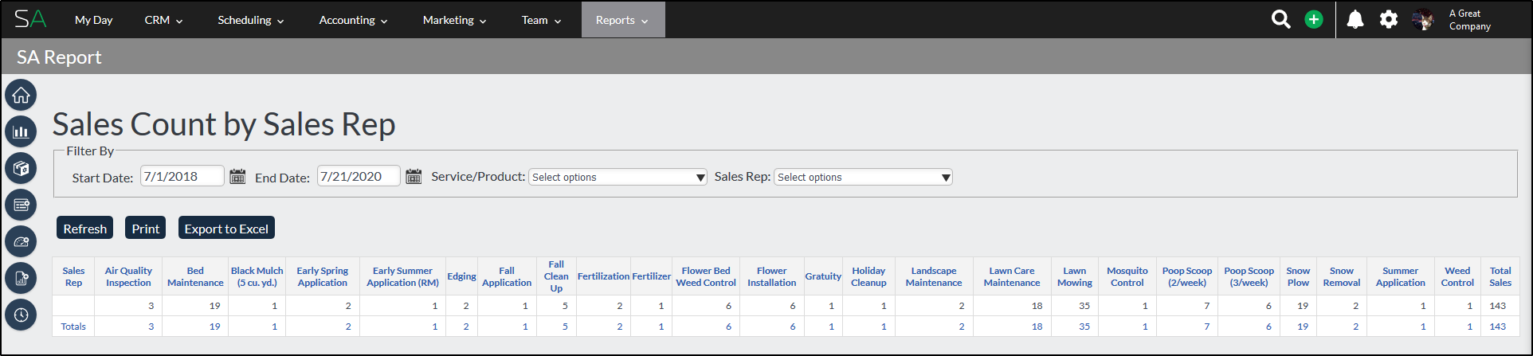Sort by Air Quality Inspection column
Viewport: 1533px width, 356px height.
[128, 276]
